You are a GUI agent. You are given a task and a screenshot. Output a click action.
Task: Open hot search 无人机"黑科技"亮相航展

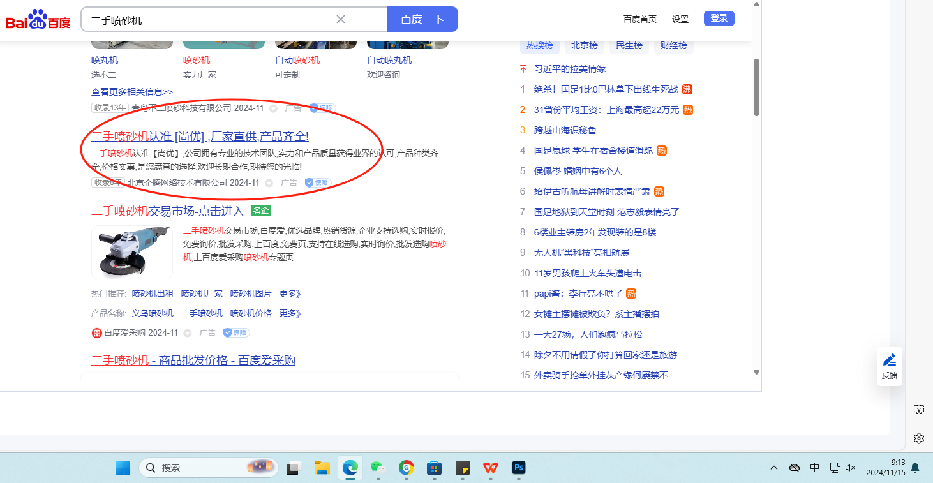point(581,253)
